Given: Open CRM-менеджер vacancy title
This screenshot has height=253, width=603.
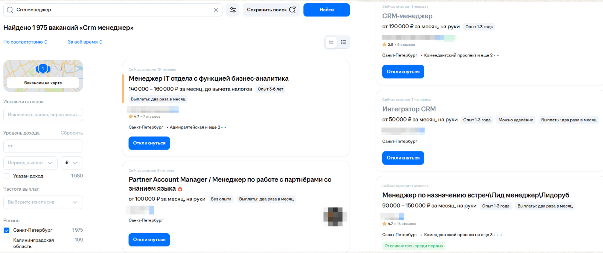Looking at the screenshot, I should click(407, 16).
